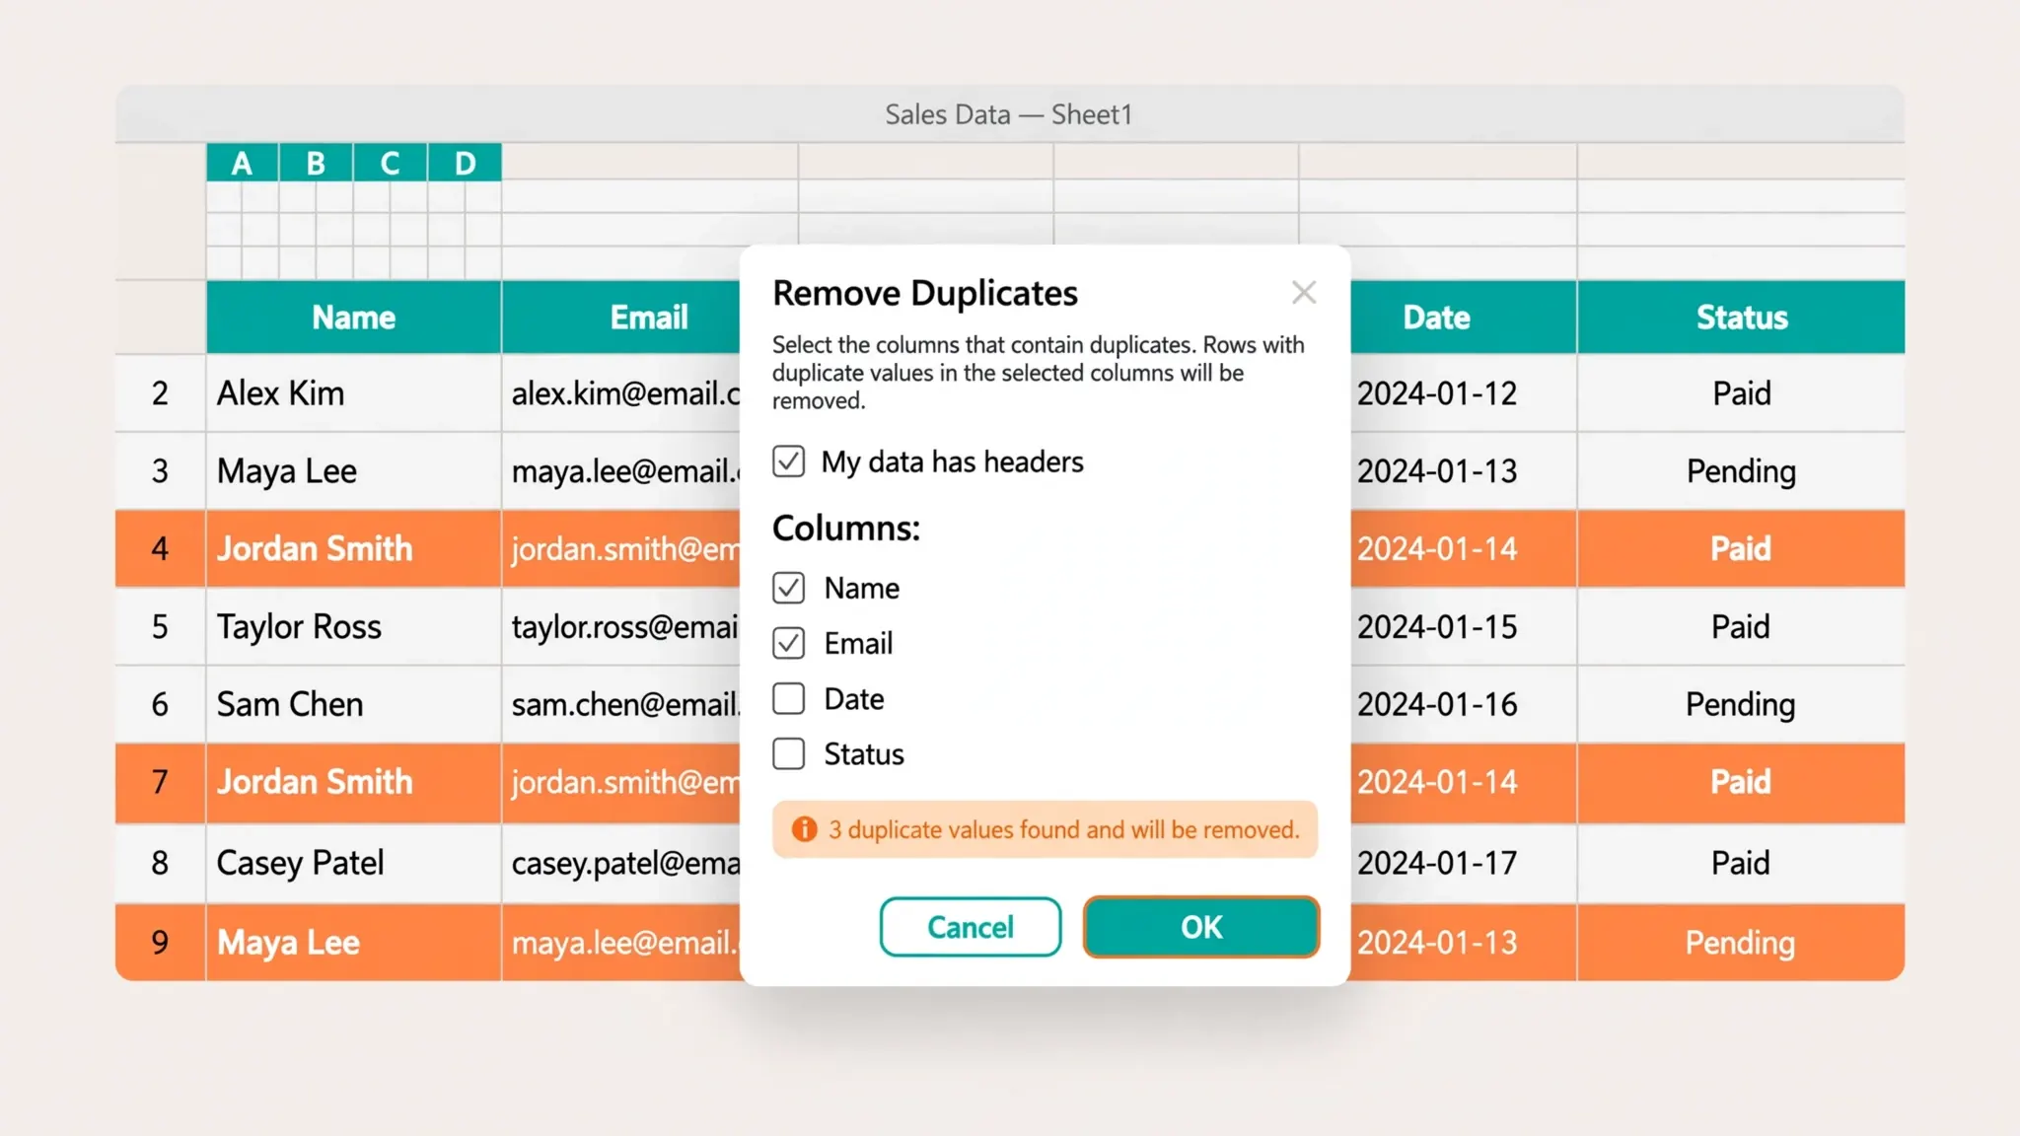
Task: Click the 2024-01-16 date cell
Action: coord(1464,704)
